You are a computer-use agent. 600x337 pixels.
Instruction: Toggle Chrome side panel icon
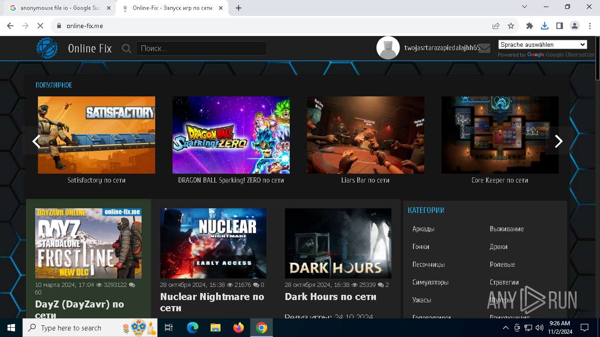pos(560,26)
